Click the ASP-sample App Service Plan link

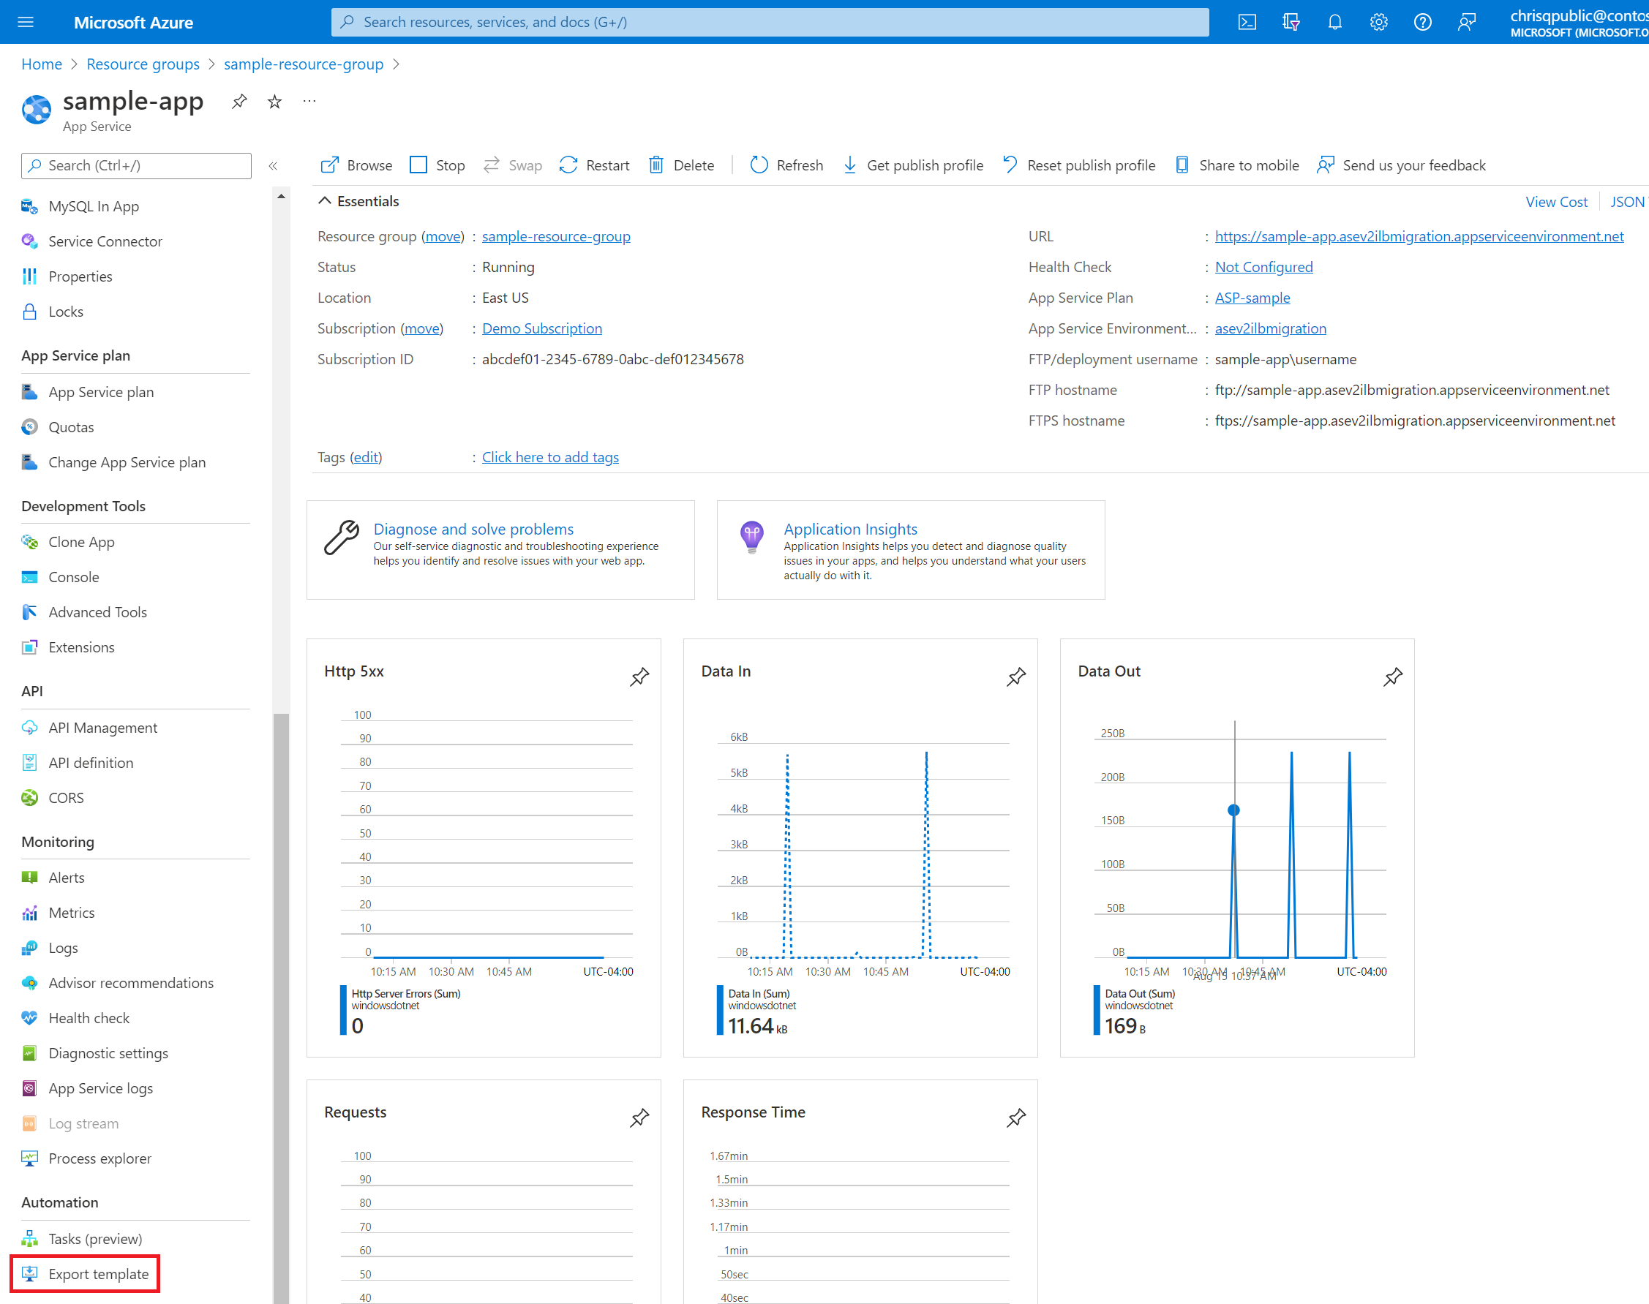coord(1250,297)
